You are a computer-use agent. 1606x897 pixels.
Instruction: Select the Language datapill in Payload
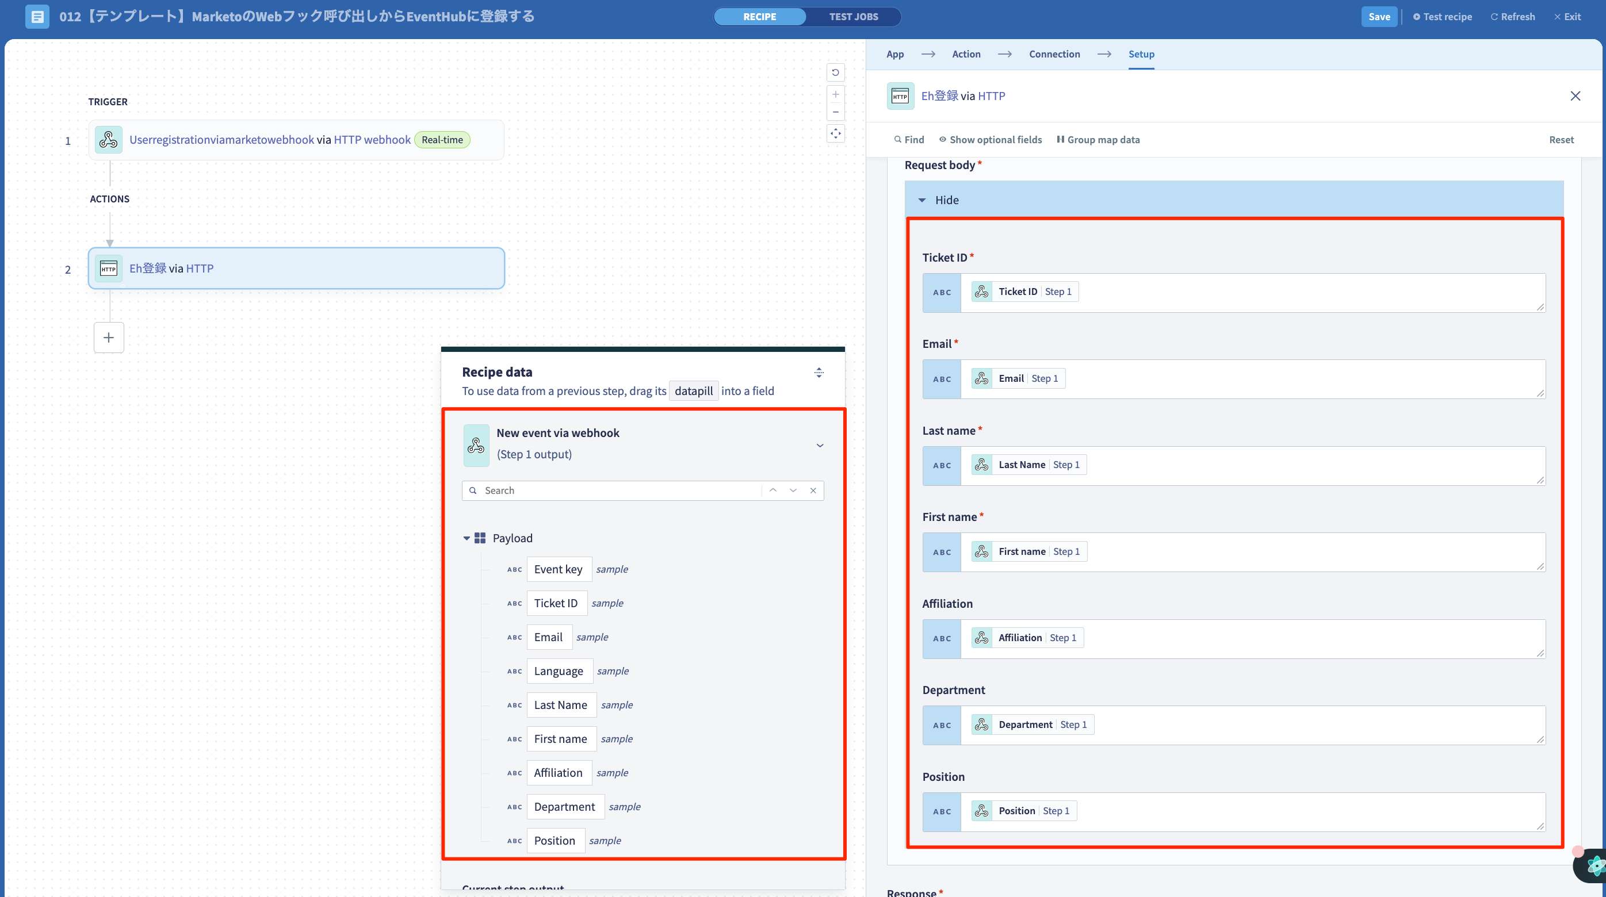click(x=559, y=670)
